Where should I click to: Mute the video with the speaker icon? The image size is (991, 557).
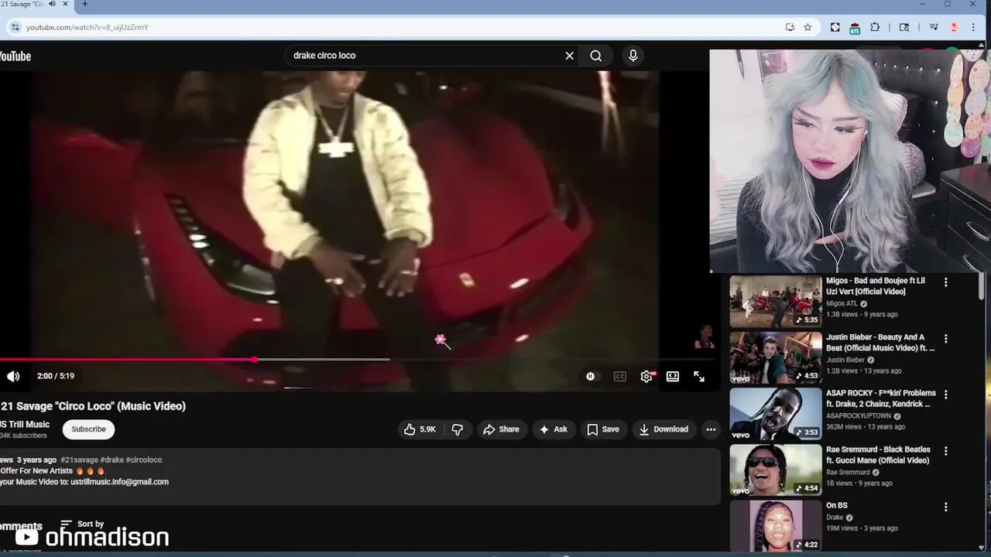click(13, 376)
